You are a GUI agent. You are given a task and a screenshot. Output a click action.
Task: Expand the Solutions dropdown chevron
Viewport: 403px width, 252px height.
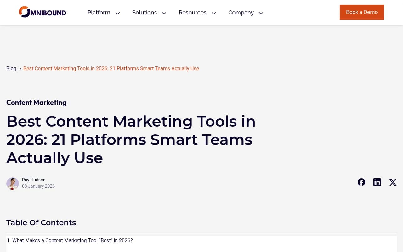(164, 13)
